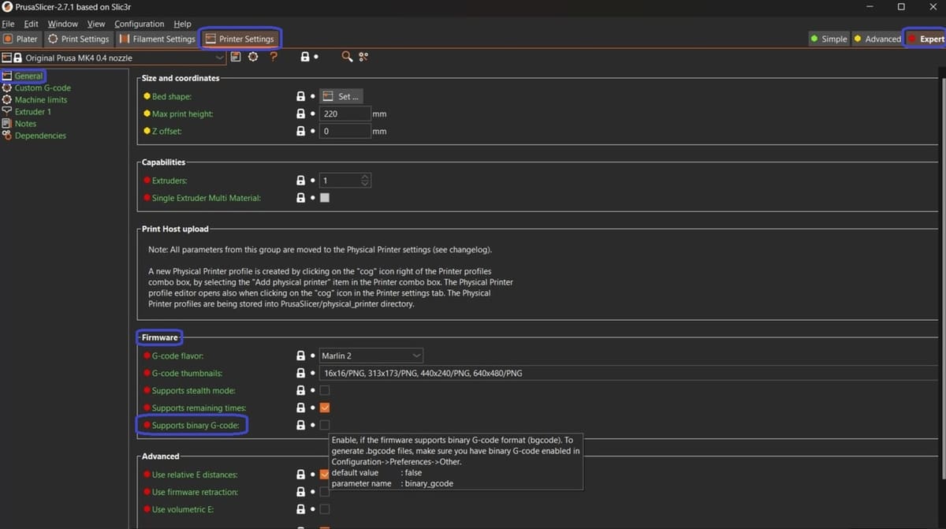The height and width of the screenshot is (529, 946).
Task: Click Extruders stepper arrows
Action: [x=364, y=181]
